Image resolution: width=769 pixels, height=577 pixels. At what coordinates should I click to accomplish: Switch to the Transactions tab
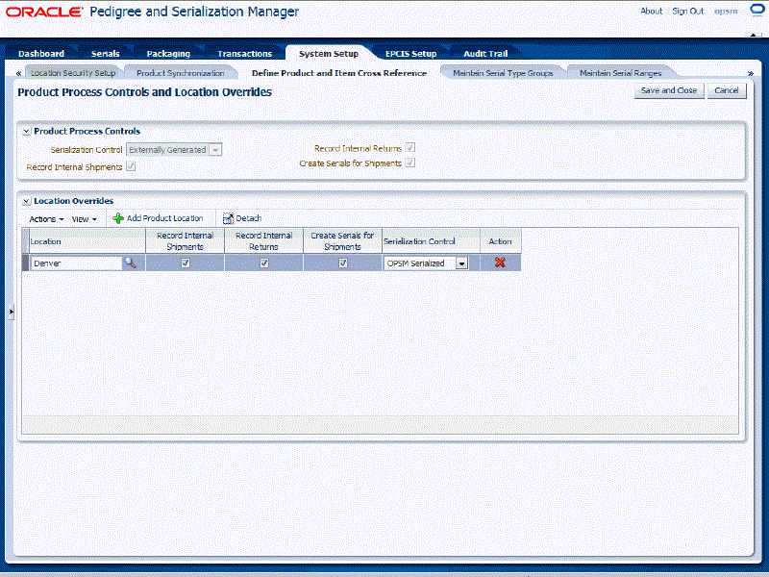click(244, 54)
